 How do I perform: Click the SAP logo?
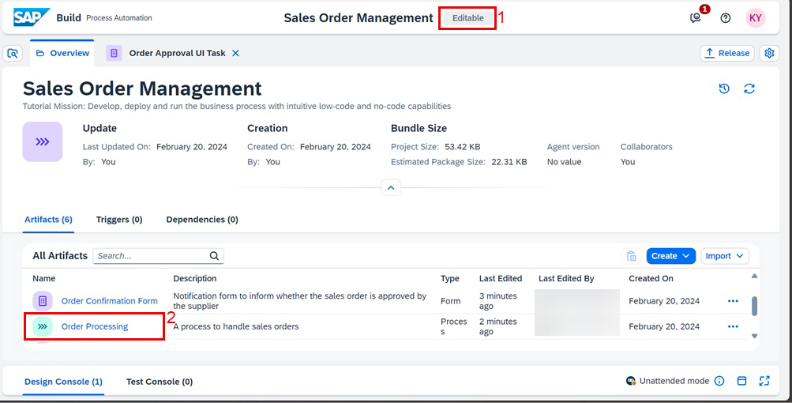(x=32, y=17)
